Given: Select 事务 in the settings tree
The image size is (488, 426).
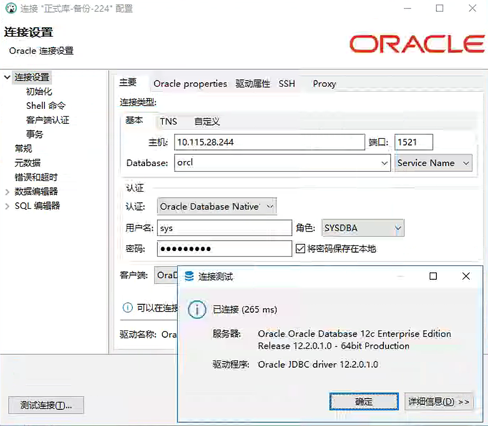Looking at the screenshot, I should pos(34,134).
